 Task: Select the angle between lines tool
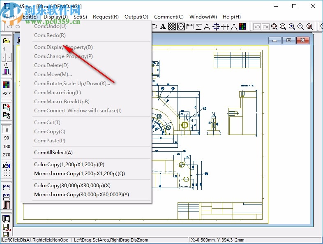(x=234, y=27)
